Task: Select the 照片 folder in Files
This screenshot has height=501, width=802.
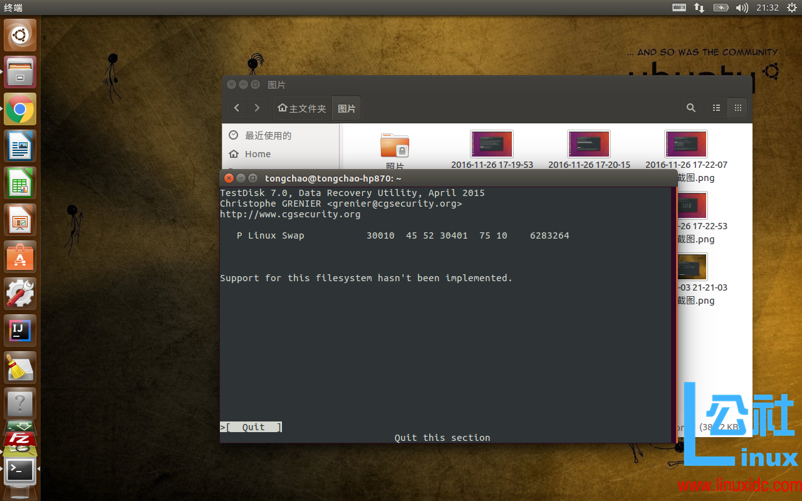Action: point(395,147)
